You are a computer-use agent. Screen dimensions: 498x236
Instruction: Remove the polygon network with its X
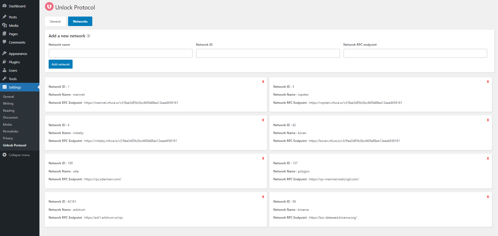488,158
